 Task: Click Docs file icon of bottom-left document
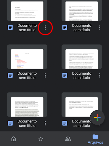click(x=10, y=123)
